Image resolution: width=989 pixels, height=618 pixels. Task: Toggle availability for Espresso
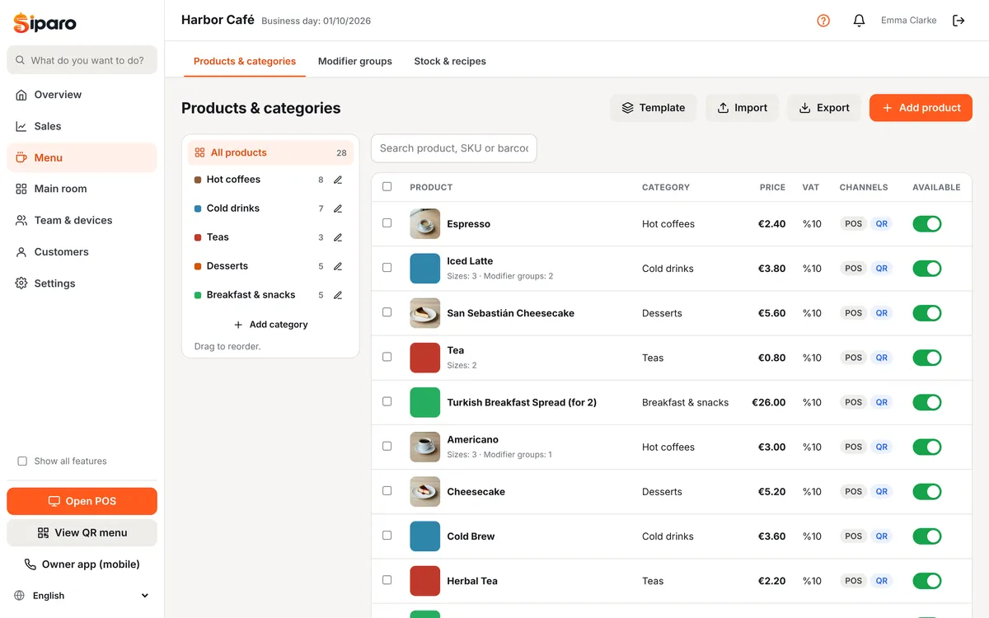pyautogui.click(x=927, y=224)
